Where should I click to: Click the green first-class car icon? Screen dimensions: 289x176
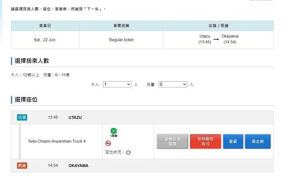click(114, 131)
